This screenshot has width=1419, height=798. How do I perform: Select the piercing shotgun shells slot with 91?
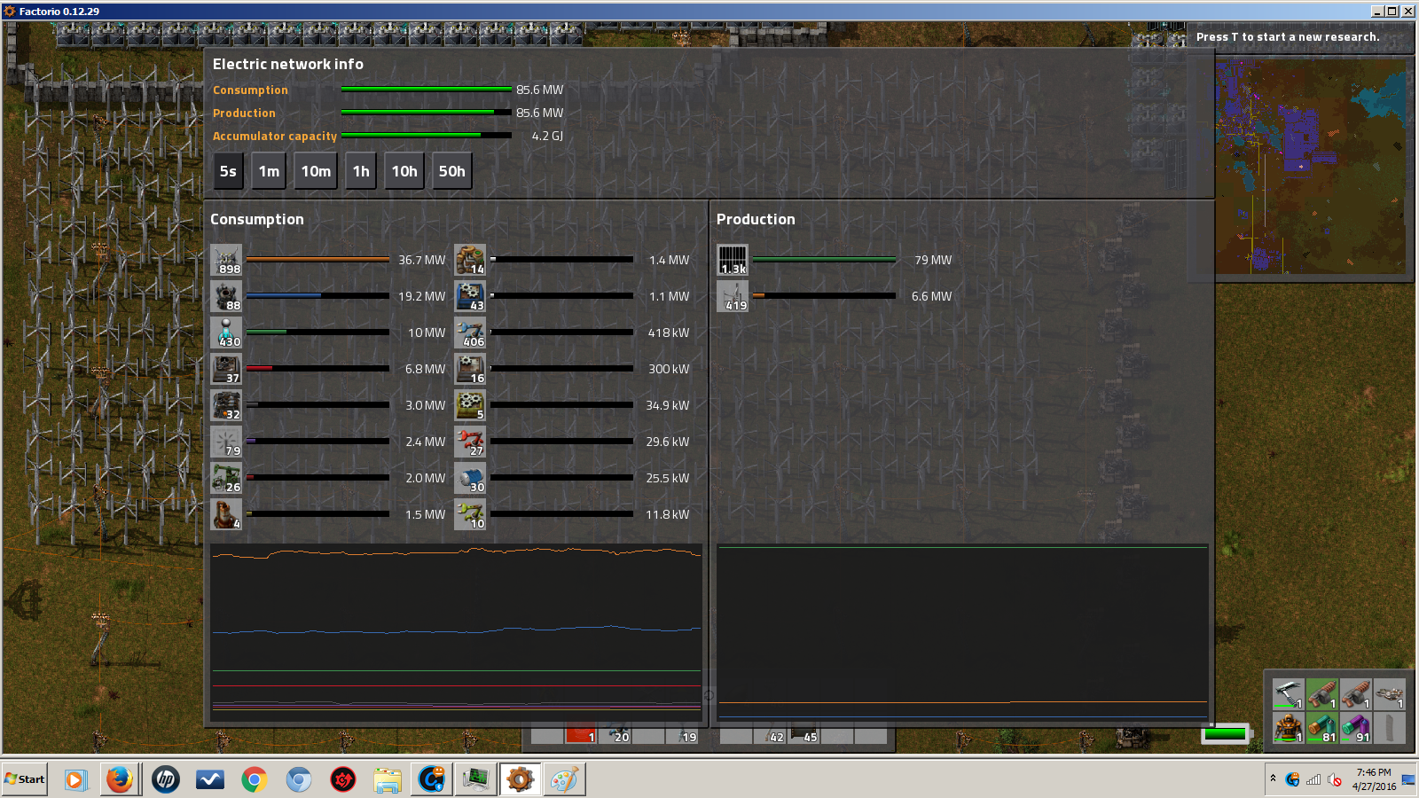[x=1355, y=727]
